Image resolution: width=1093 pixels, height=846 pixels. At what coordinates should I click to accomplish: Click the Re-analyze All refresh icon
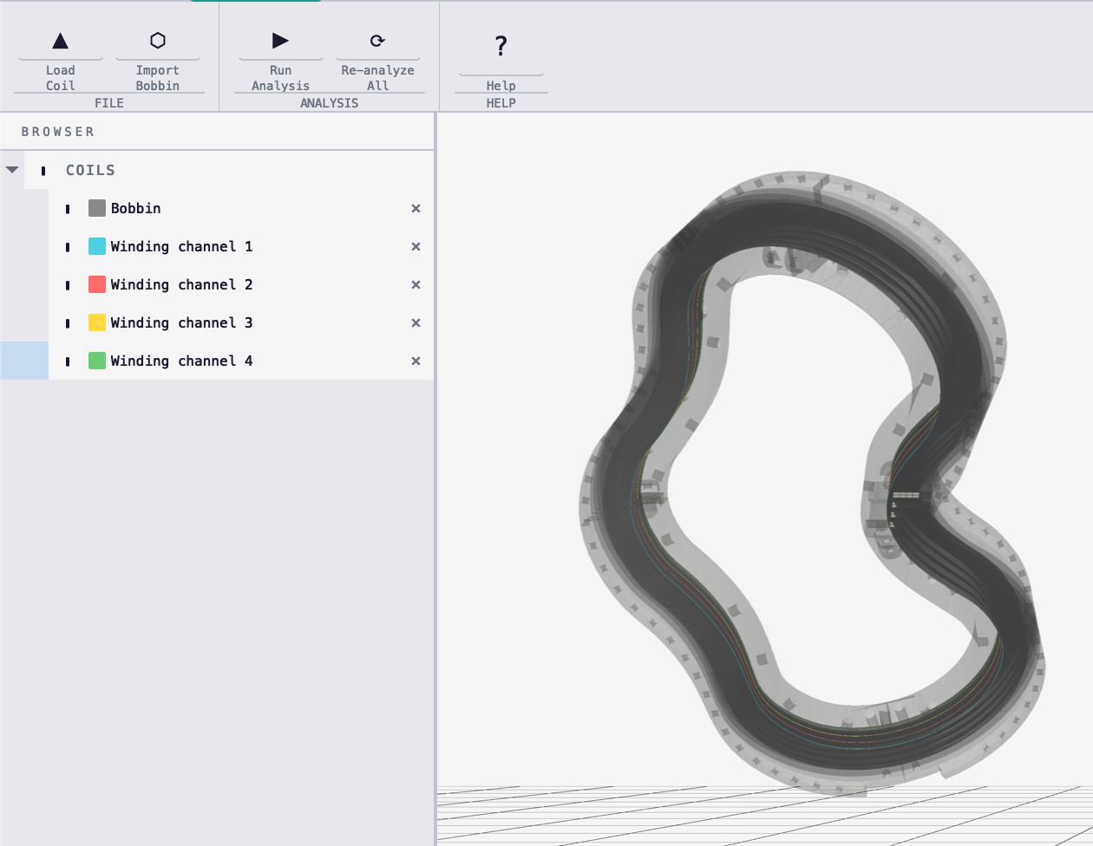(x=377, y=41)
